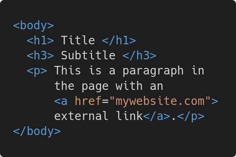Click the href attribute
The image size is (236, 157).
pyautogui.click(x=88, y=101)
